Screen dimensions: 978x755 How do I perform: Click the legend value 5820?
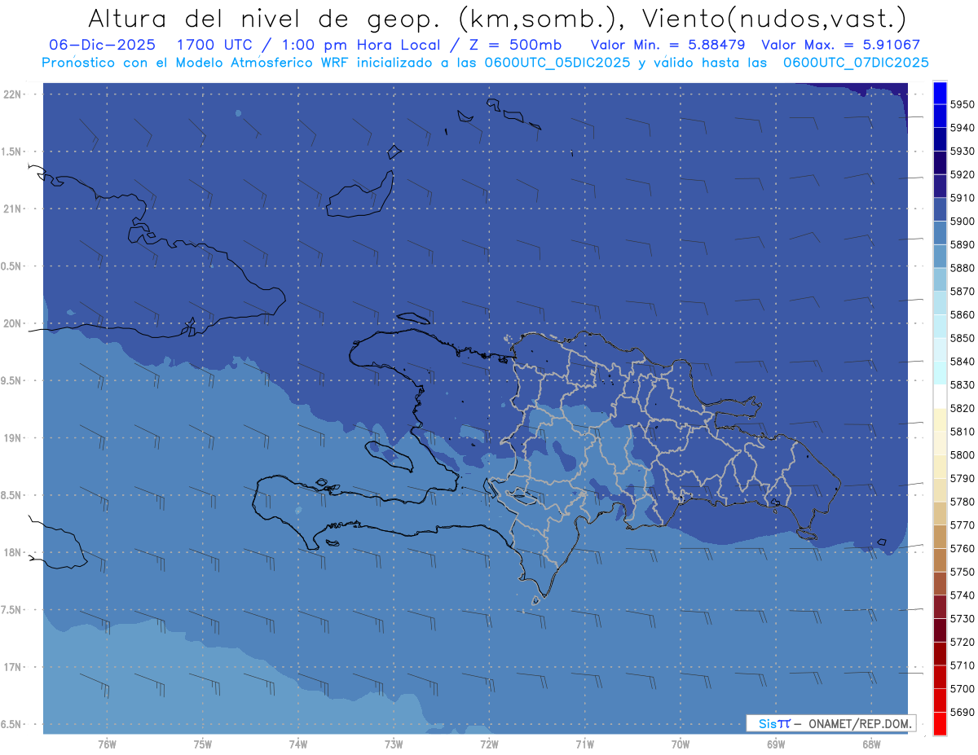pos(962,408)
